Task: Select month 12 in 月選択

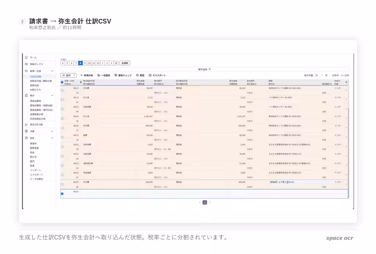Action: [98, 63]
